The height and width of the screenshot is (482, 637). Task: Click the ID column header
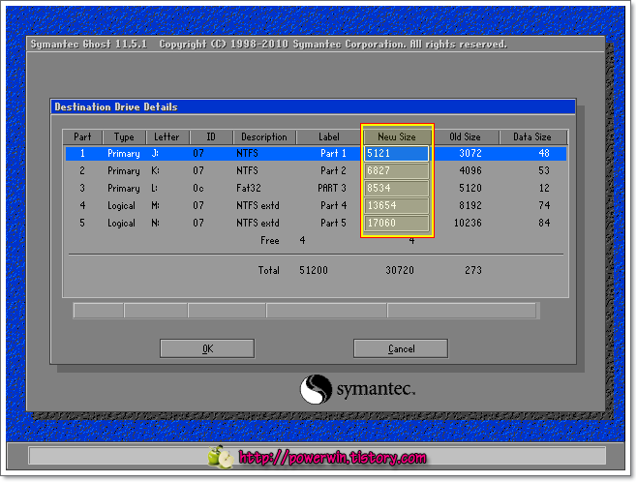pos(211,136)
